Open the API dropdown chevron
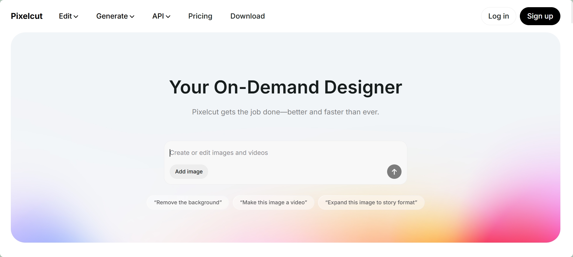The image size is (573, 257). 168,17
